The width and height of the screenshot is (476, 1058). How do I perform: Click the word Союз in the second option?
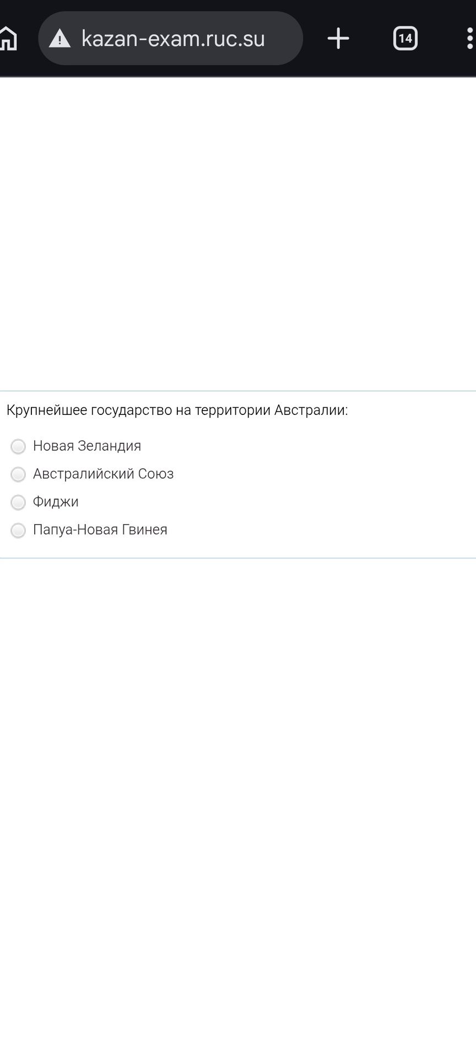tap(156, 474)
